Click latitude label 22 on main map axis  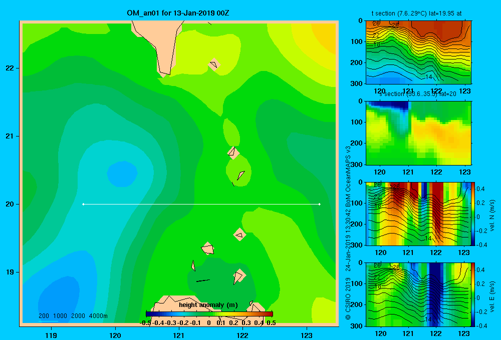(10, 68)
